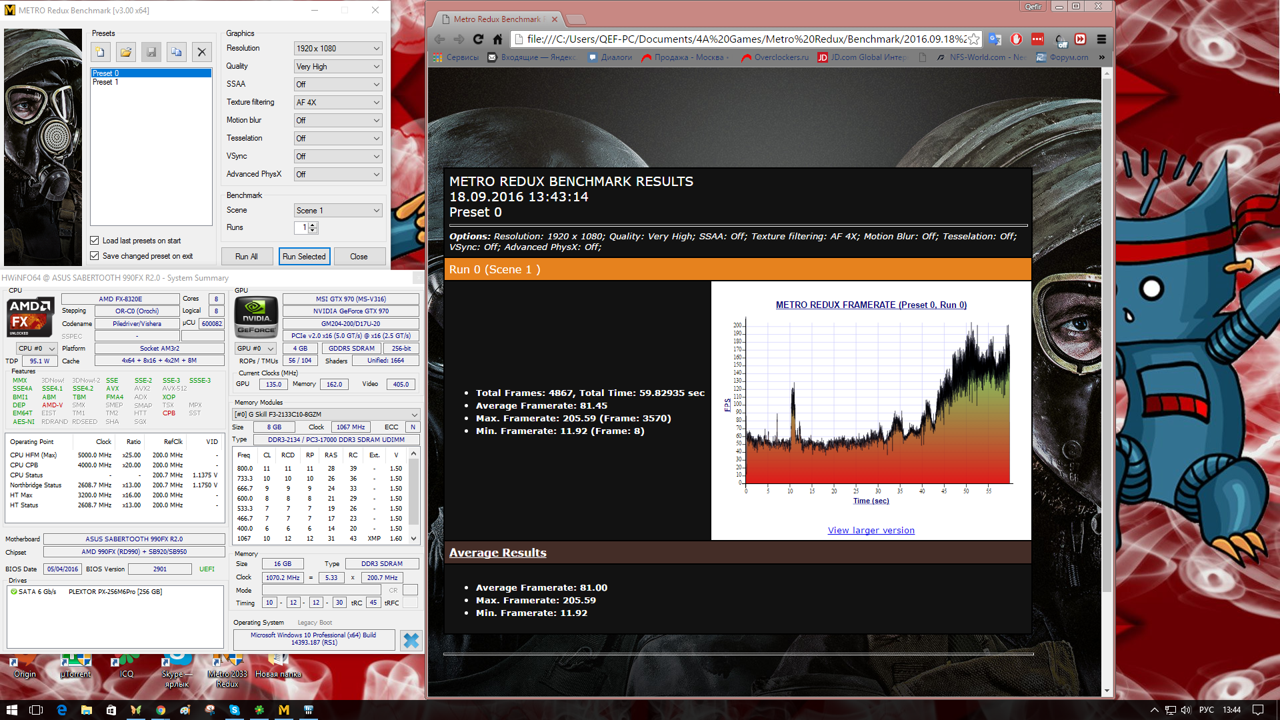Switch to Metro Redux Benchmark browser tab

click(497, 19)
